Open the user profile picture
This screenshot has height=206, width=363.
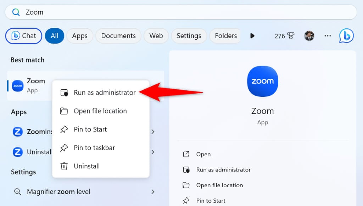[x=309, y=36]
